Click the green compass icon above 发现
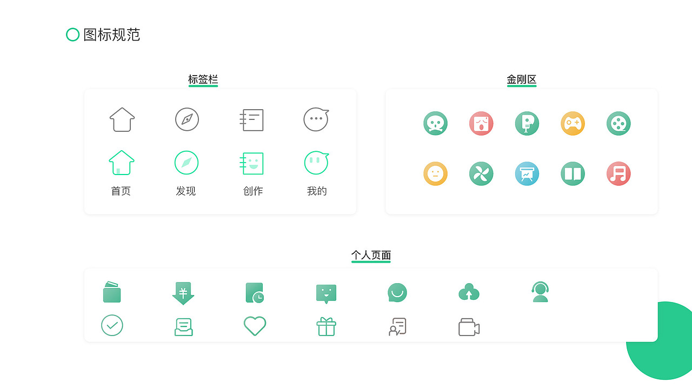This screenshot has width=692, height=389. 186,162
